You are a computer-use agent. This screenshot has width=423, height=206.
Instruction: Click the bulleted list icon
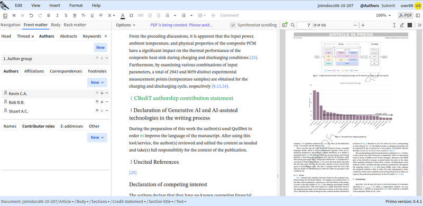coord(167,15)
